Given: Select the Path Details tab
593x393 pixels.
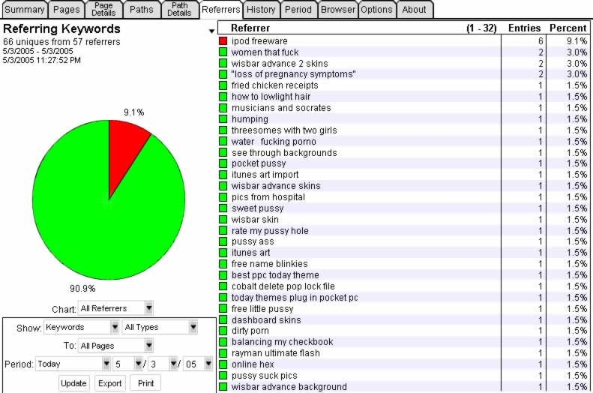Looking at the screenshot, I should pos(179,9).
